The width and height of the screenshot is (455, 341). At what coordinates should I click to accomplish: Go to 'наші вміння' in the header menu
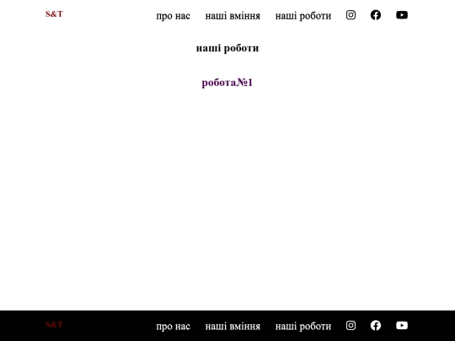pyautogui.click(x=233, y=16)
